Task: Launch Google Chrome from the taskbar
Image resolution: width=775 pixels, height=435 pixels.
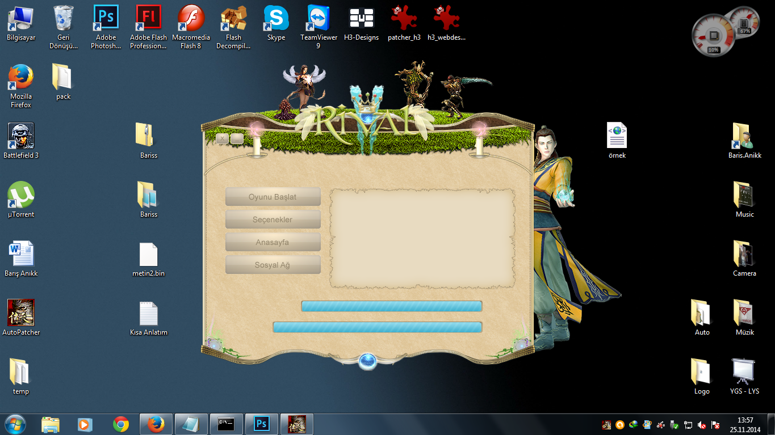Action: [x=120, y=424]
